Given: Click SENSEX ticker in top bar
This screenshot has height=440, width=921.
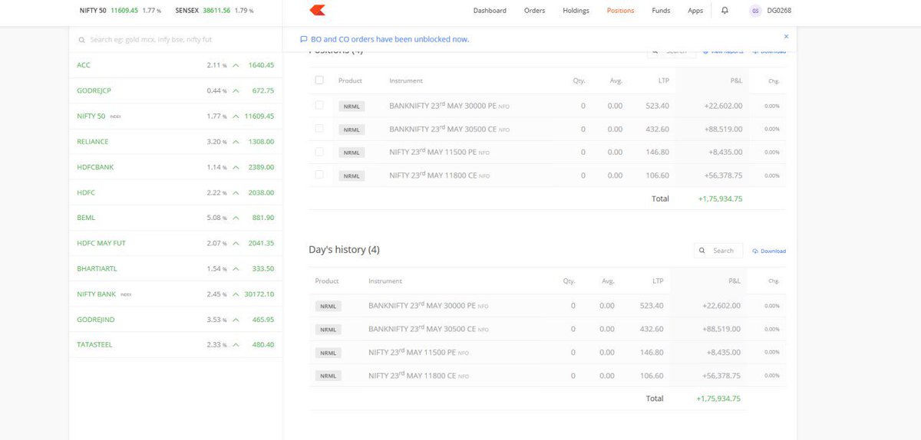Looking at the screenshot, I should click(x=214, y=11).
